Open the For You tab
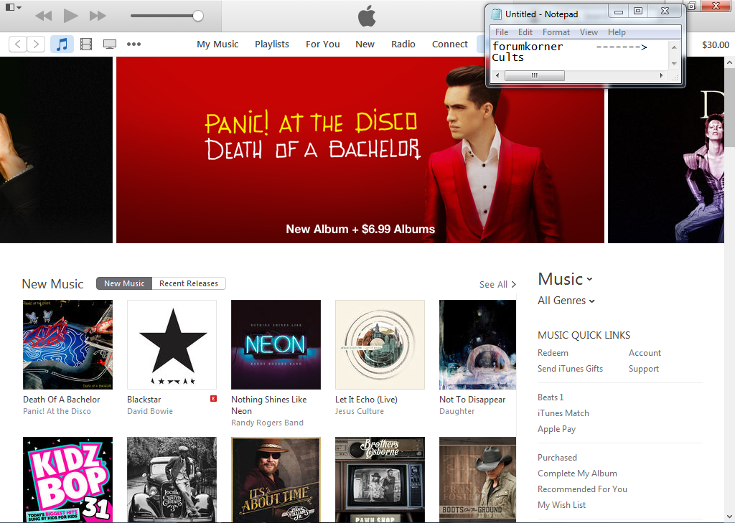Viewport: 735px width, 523px height. [322, 44]
